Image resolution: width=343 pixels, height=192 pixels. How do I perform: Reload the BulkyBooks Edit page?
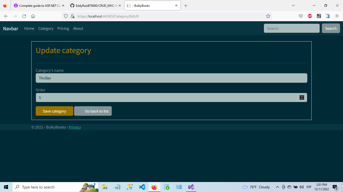24,16
